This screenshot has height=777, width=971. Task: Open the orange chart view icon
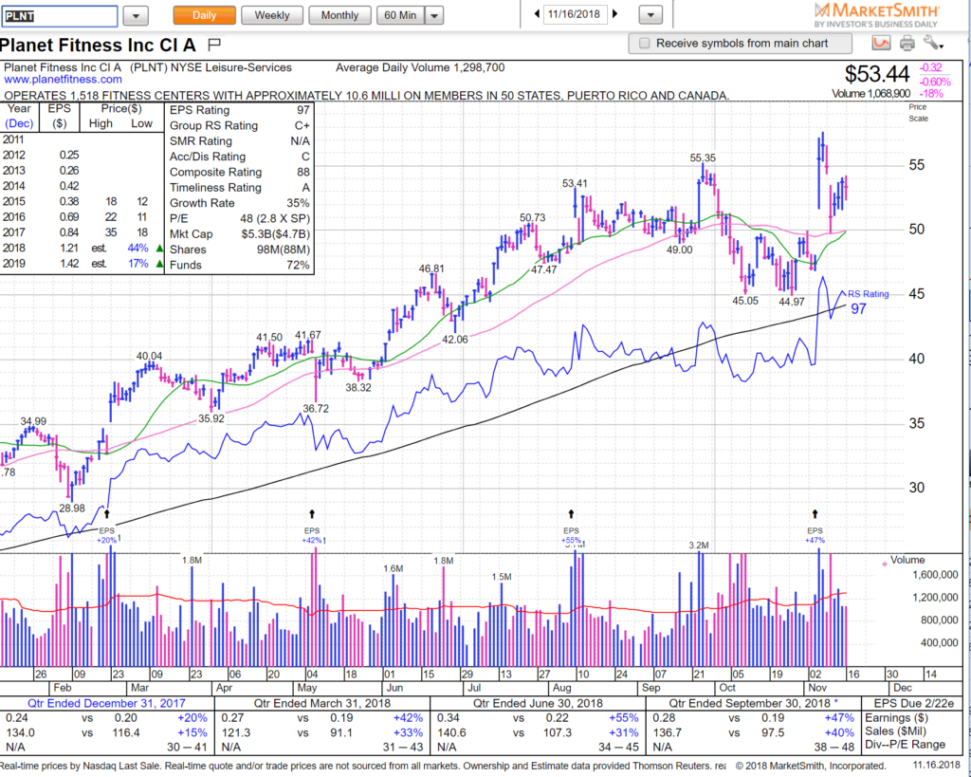881,44
